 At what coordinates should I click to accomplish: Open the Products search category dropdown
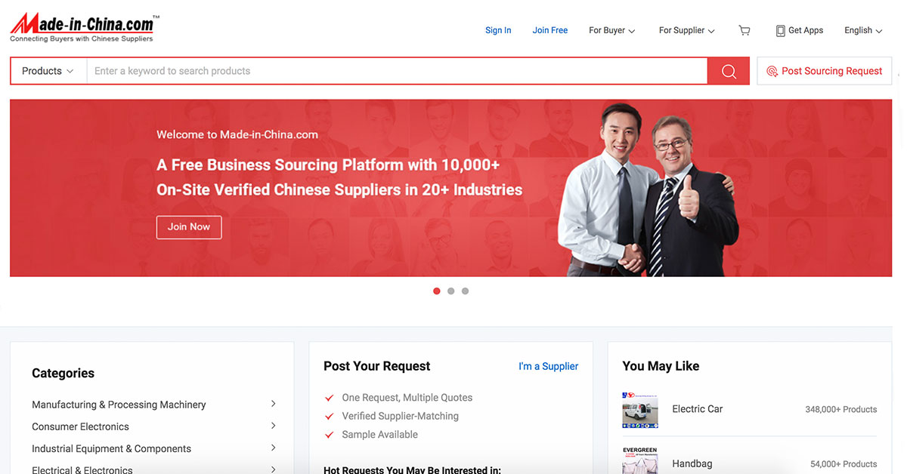pos(47,70)
